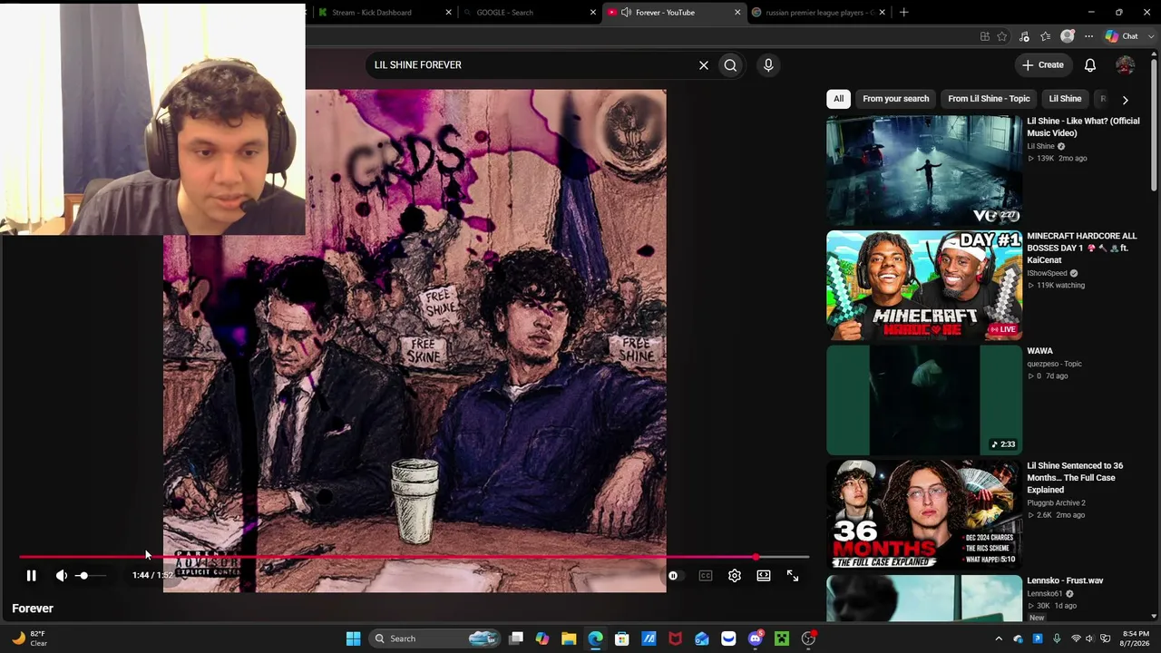Screen dimensions: 1161x653
Task: Visit the IShowSpeed channel name
Action: point(1047,273)
